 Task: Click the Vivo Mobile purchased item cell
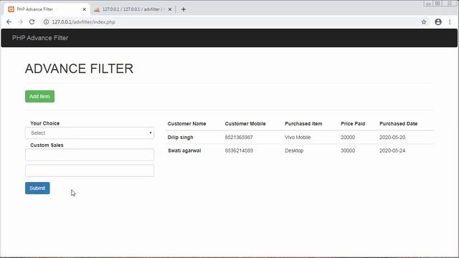(x=298, y=137)
